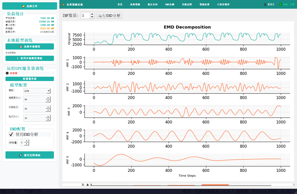The height and width of the screenshot is (194, 297).
Task: Click the administrator user icon
Action: (x=265, y=4)
